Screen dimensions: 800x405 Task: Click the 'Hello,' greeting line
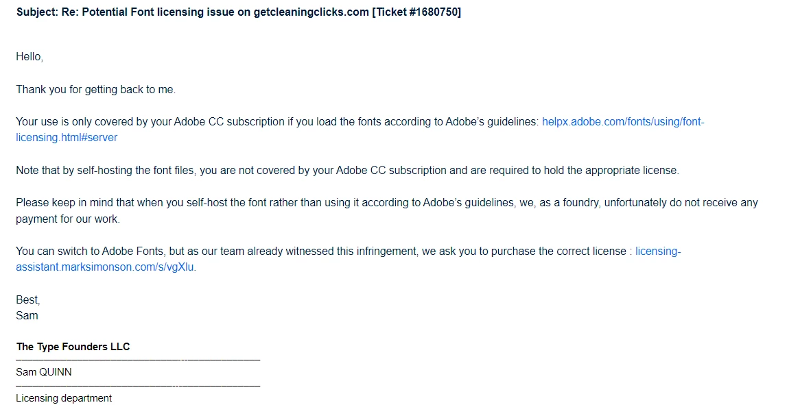tap(30, 57)
